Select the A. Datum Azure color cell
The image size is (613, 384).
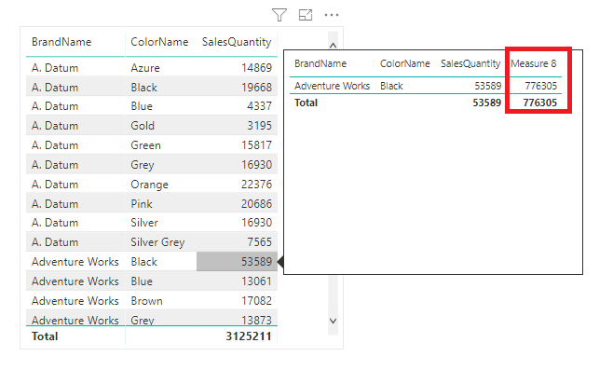(x=145, y=68)
